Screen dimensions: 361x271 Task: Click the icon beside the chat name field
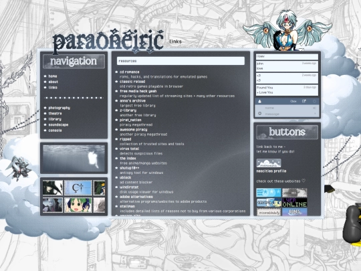tap(314, 108)
